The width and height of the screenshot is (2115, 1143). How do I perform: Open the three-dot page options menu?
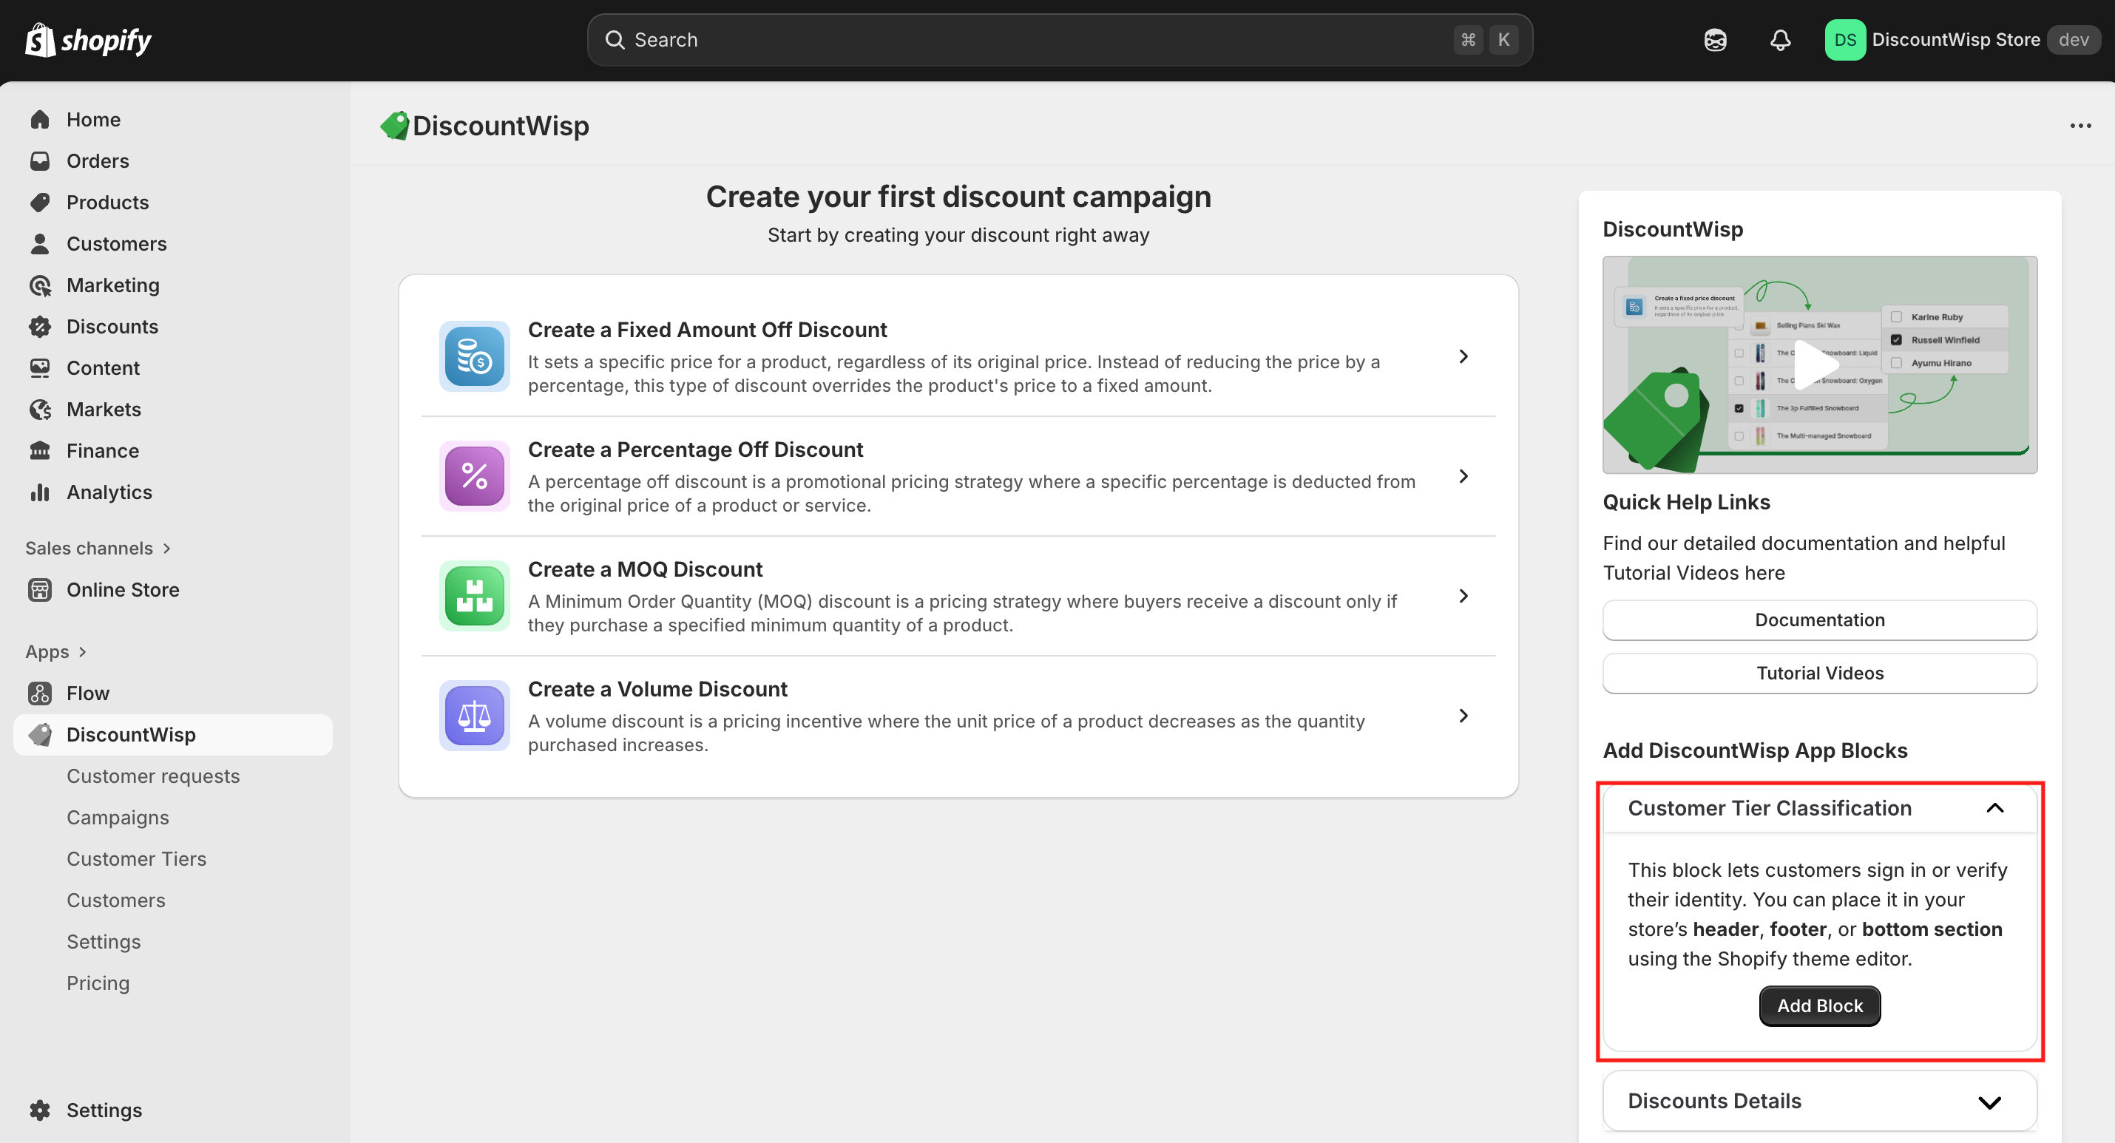[x=2080, y=126]
